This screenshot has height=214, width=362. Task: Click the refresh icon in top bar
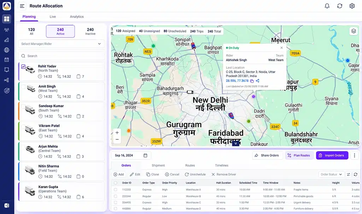point(340,6)
